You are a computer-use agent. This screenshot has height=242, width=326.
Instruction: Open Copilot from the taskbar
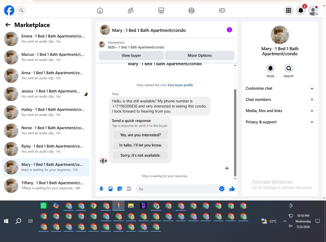point(56,206)
